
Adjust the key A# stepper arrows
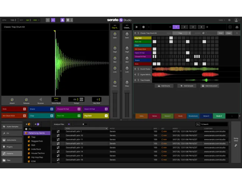[x=30, y=20]
